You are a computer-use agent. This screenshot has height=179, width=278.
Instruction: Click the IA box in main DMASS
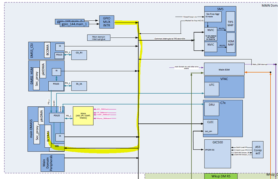pos(60,138)
